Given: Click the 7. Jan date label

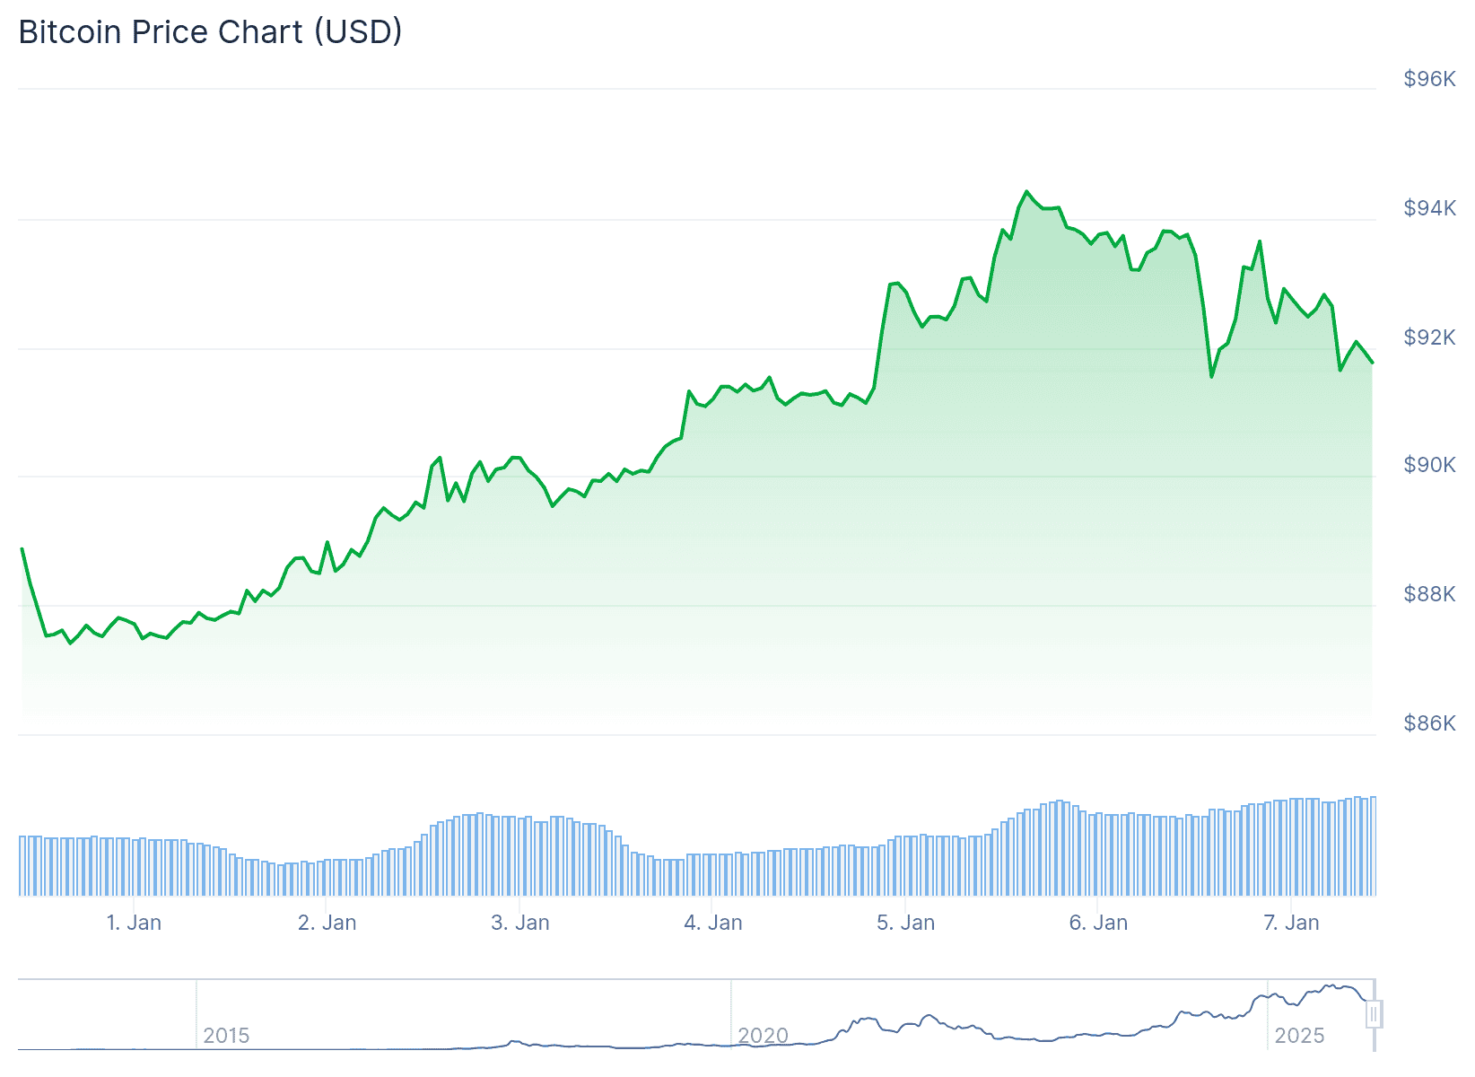Looking at the screenshot, I should 1291,923.
